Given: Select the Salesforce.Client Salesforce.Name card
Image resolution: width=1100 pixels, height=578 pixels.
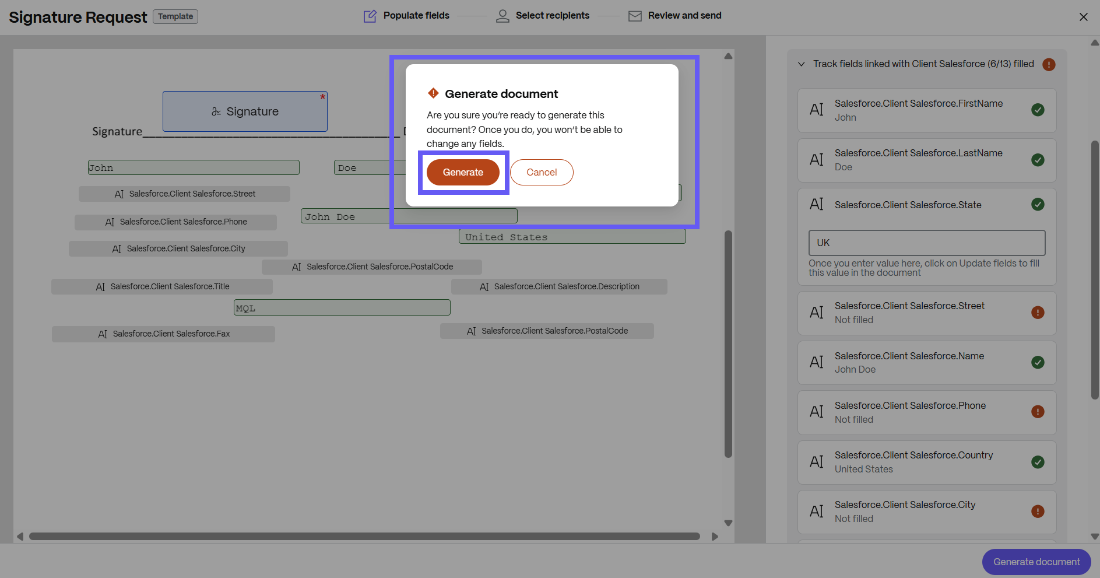Looking at the screenshot, I should click(927, 363).
